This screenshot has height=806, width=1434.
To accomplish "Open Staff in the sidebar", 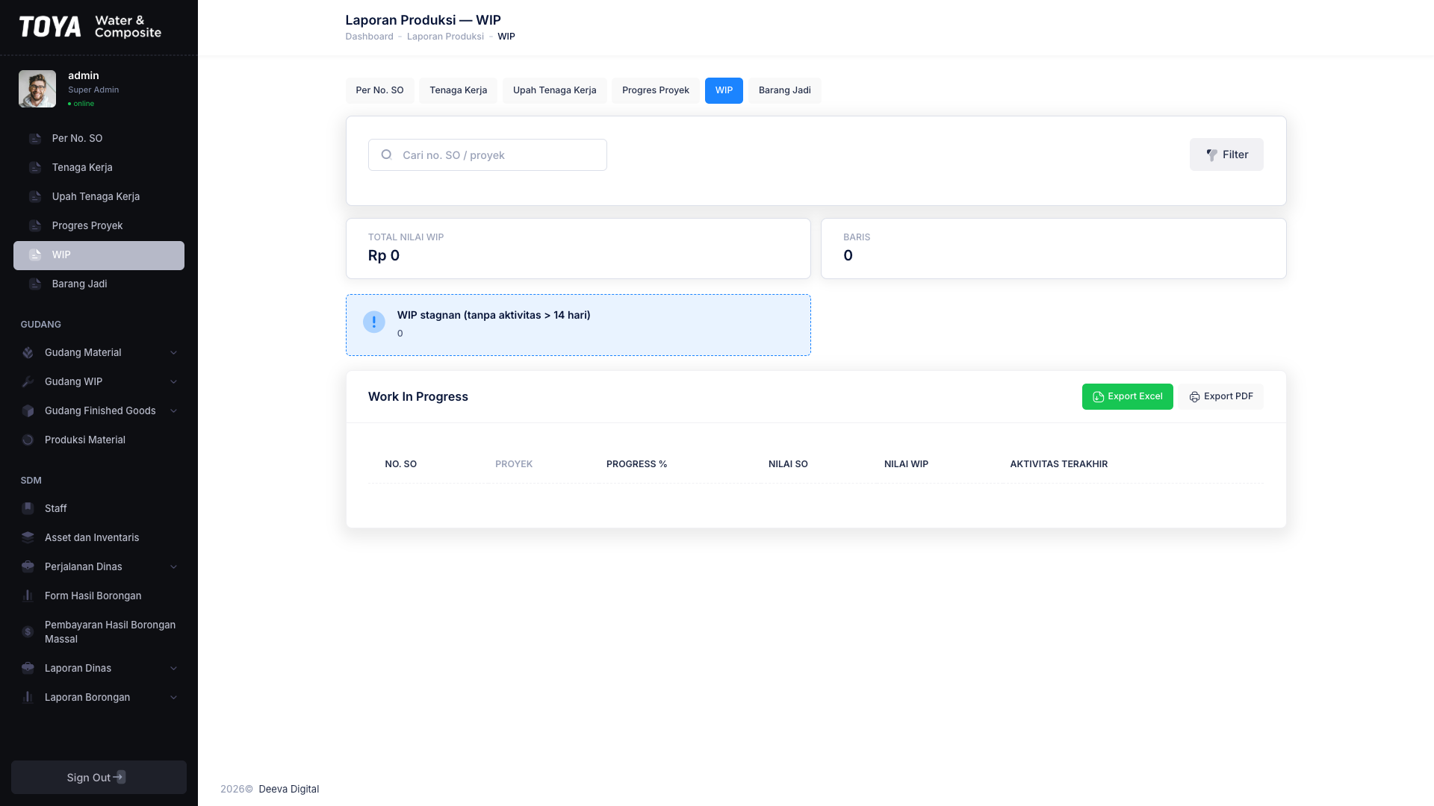I will tap(99, 509).
